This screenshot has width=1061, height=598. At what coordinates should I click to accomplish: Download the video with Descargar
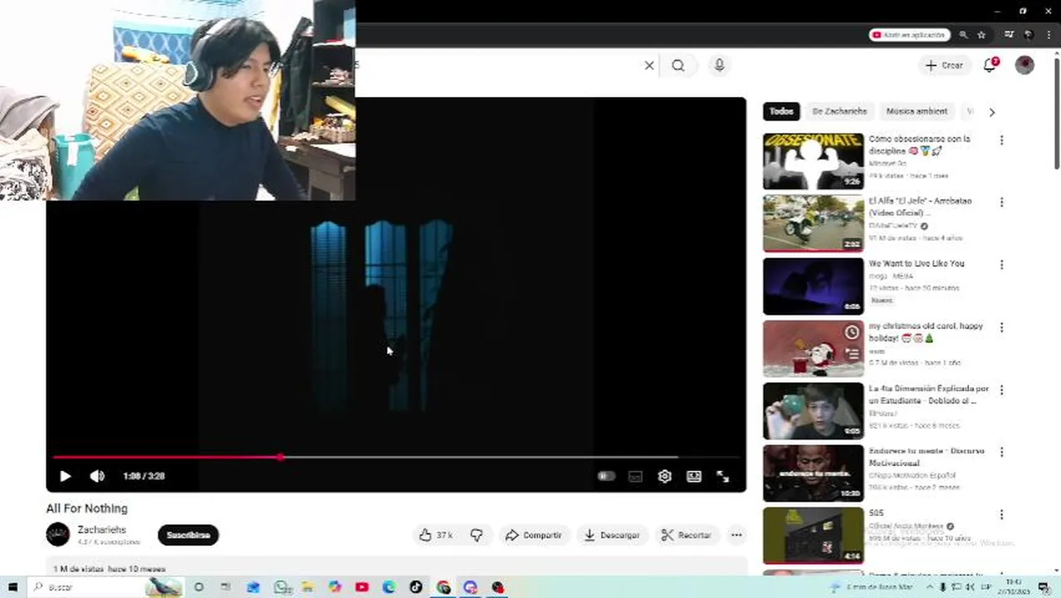(612, 535)
